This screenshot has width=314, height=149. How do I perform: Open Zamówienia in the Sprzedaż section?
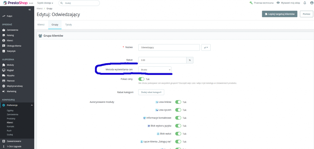tap(13, 30)
